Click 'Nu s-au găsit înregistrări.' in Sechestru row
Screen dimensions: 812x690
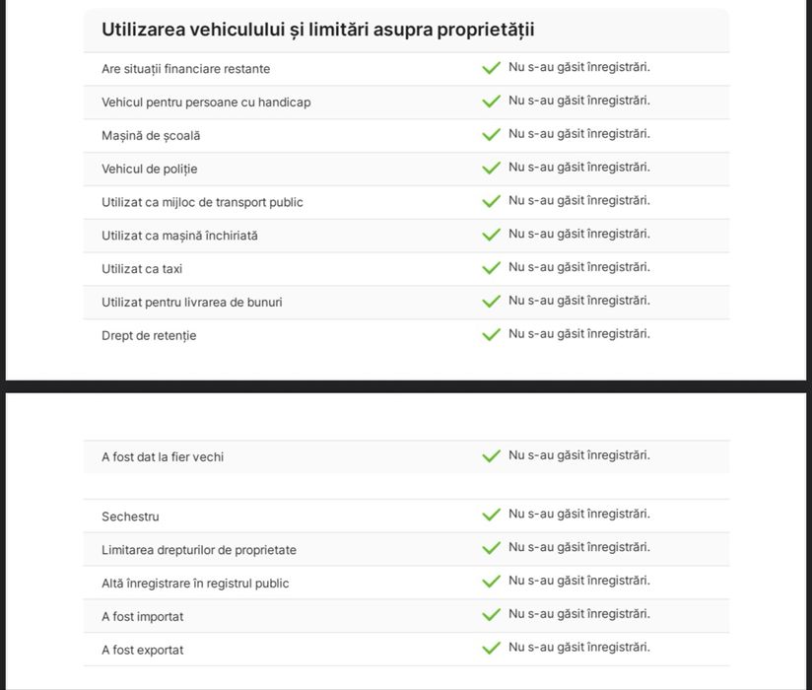click(x=578, y=515)
